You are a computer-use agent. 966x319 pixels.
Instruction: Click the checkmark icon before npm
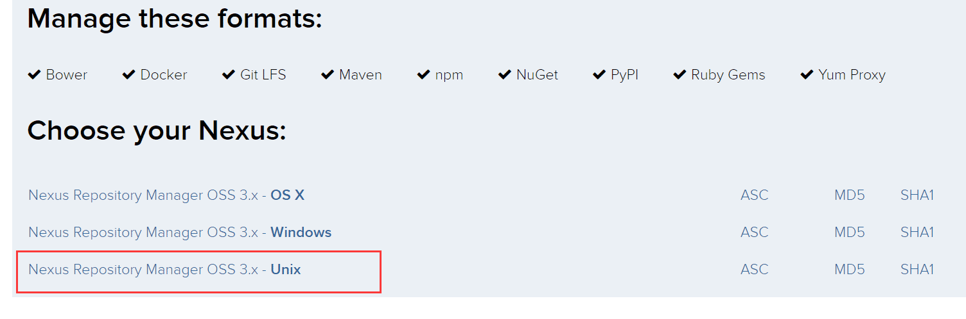423,75
